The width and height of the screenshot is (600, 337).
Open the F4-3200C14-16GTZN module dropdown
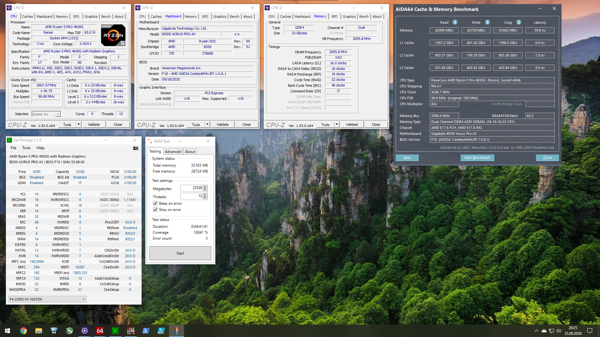47,299
